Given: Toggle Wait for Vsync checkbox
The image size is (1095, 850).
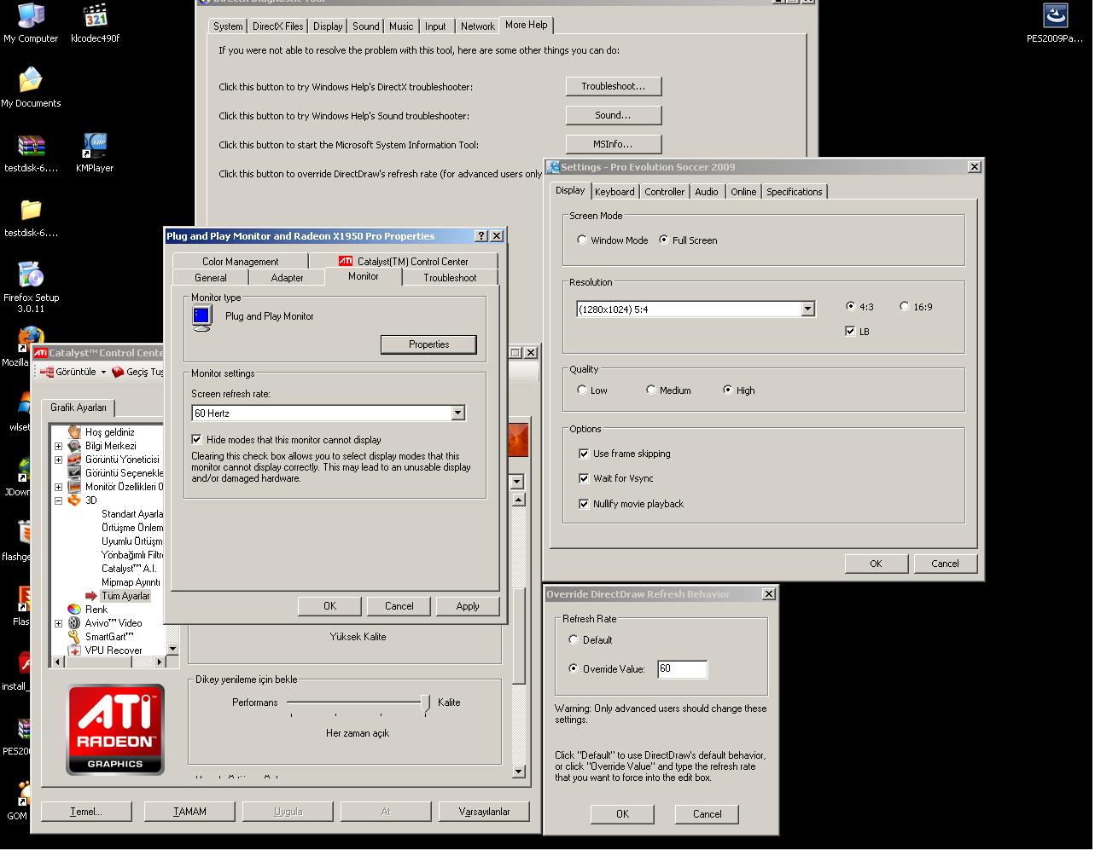Looking at the screenshot, I should [584, 478].
